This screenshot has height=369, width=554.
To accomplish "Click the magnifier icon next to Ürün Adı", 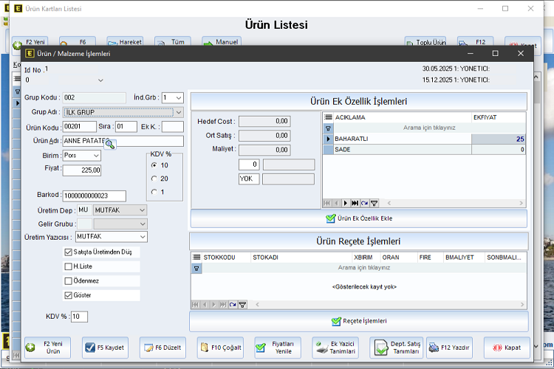I will [x=110, y=143].
